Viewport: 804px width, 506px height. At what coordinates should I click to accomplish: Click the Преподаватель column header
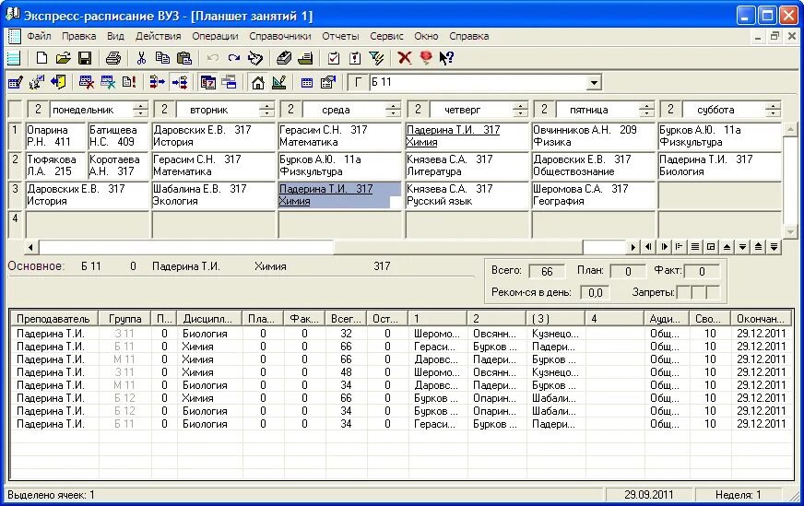(x=53, y=318)
